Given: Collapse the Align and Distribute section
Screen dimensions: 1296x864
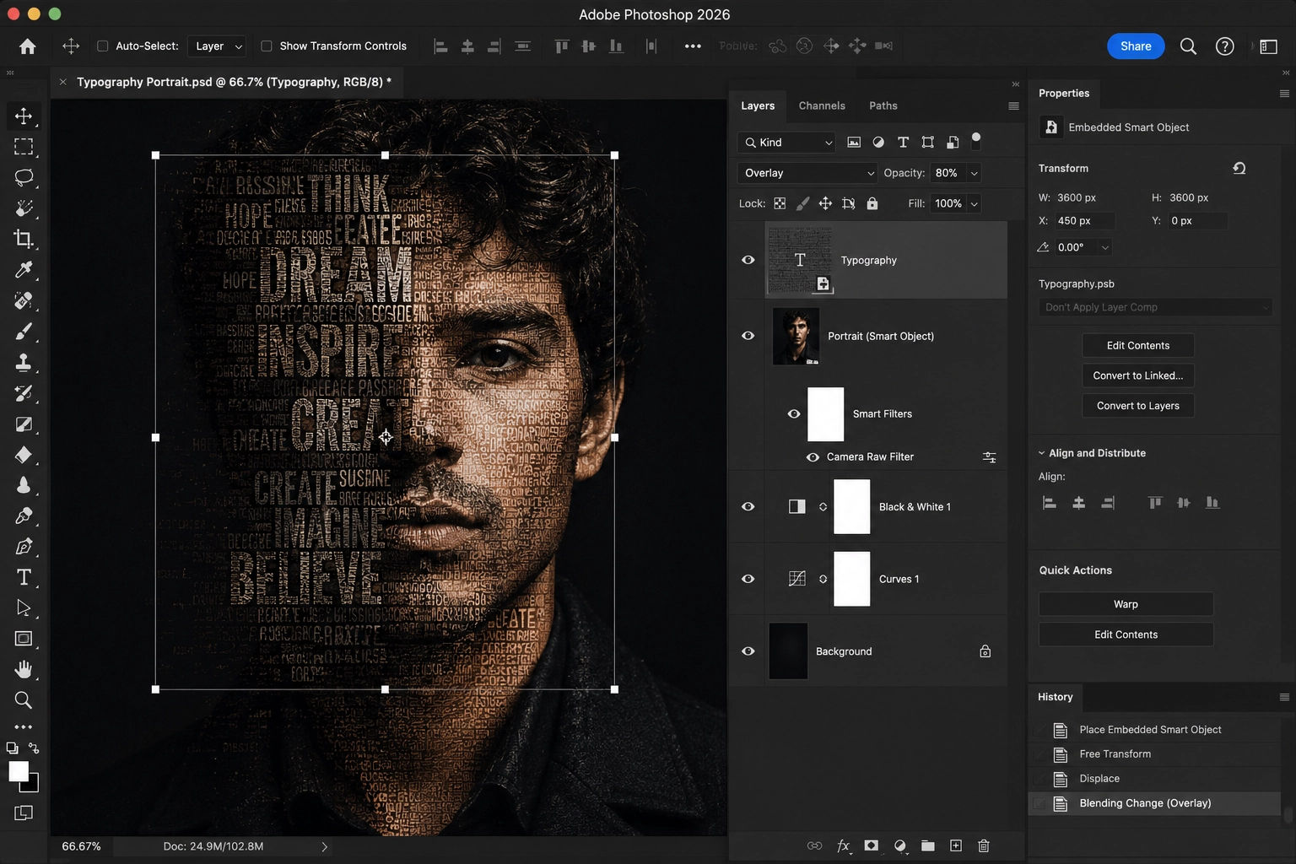Looking at the screenshot, I should [1042, 453].
